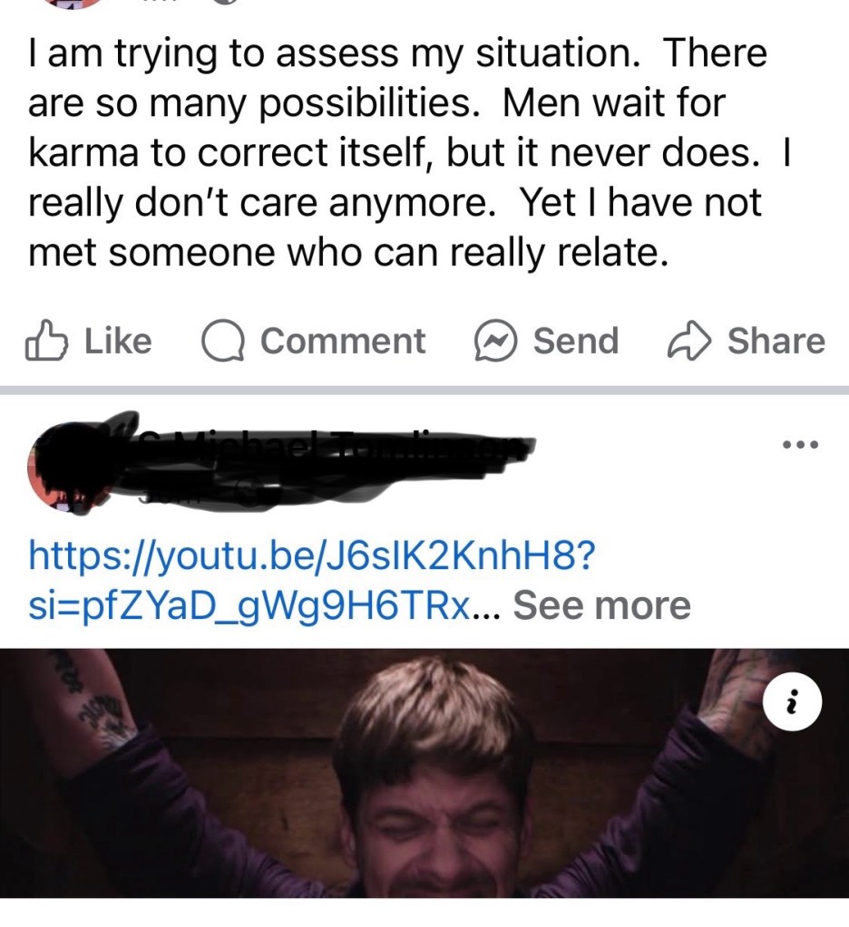Click the si=pfZYaD_gWg9H6TRx link portion
This screenshot has width=849, height=927.
250,607
